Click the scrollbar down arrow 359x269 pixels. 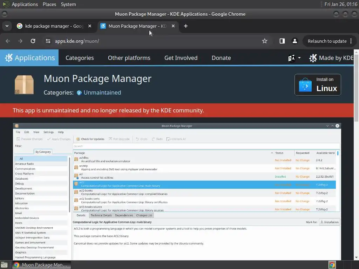pos(356,257)
